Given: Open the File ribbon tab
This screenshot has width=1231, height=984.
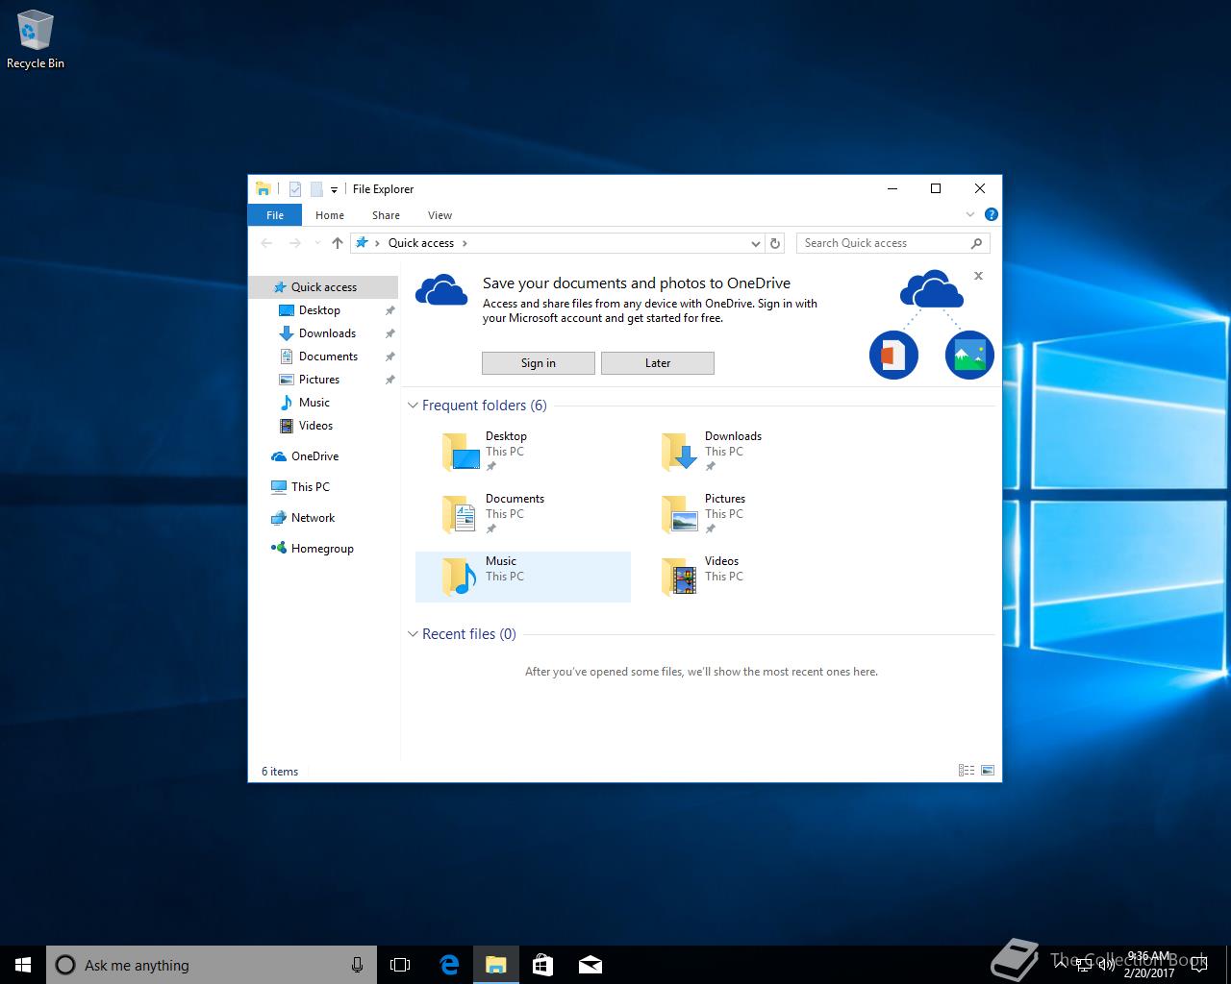Looking at the screenshot, I should (x=275, y=215).
